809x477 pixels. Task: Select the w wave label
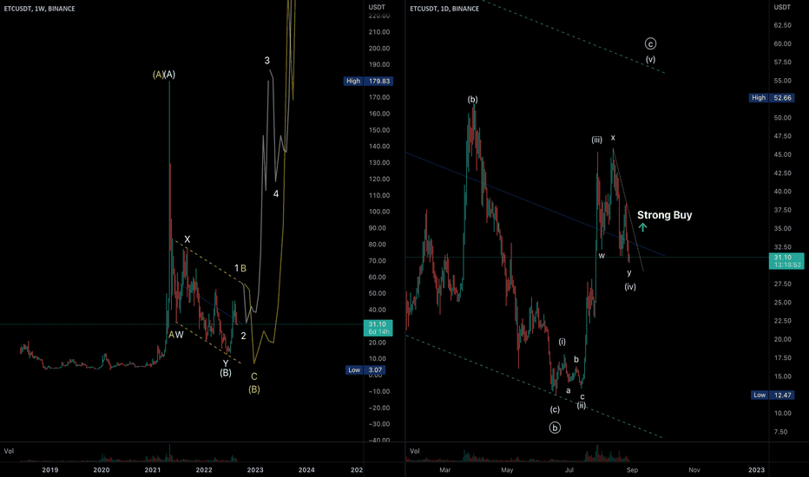(602, 255)
